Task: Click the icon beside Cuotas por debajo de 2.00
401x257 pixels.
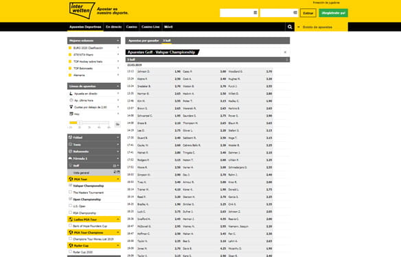Action: pyautogui.click(x=71, y=107)
